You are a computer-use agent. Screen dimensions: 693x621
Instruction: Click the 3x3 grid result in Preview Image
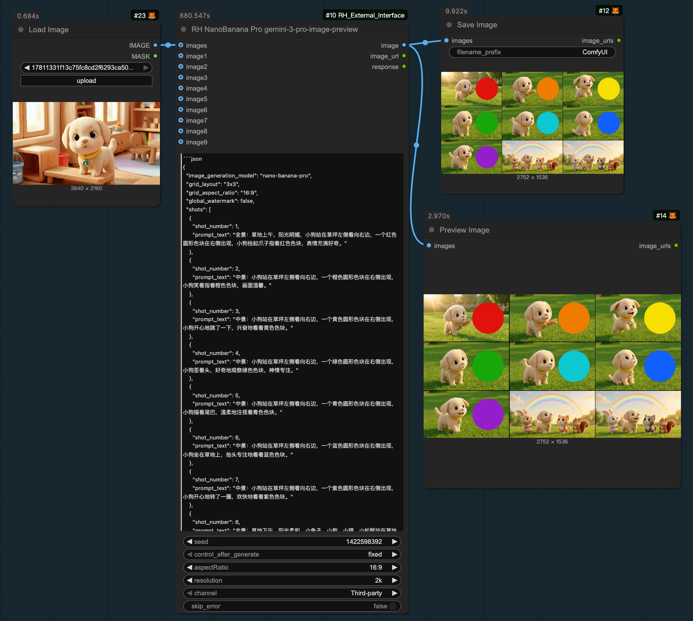coord(552,366)
